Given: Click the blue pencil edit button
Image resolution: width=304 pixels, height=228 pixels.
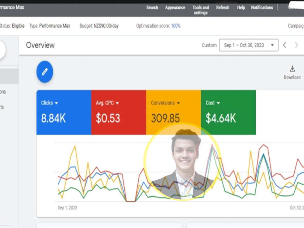Looking at the screenshot, I should click(x=45, y=72).
